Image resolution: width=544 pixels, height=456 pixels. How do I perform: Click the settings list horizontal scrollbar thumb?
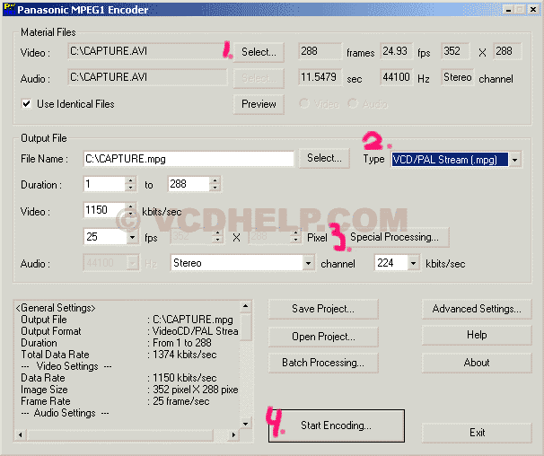point(120,434)
